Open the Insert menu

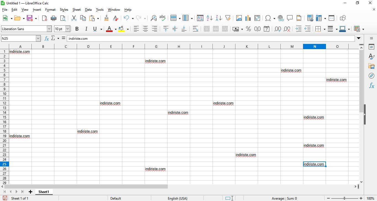(x=37, y=10)
